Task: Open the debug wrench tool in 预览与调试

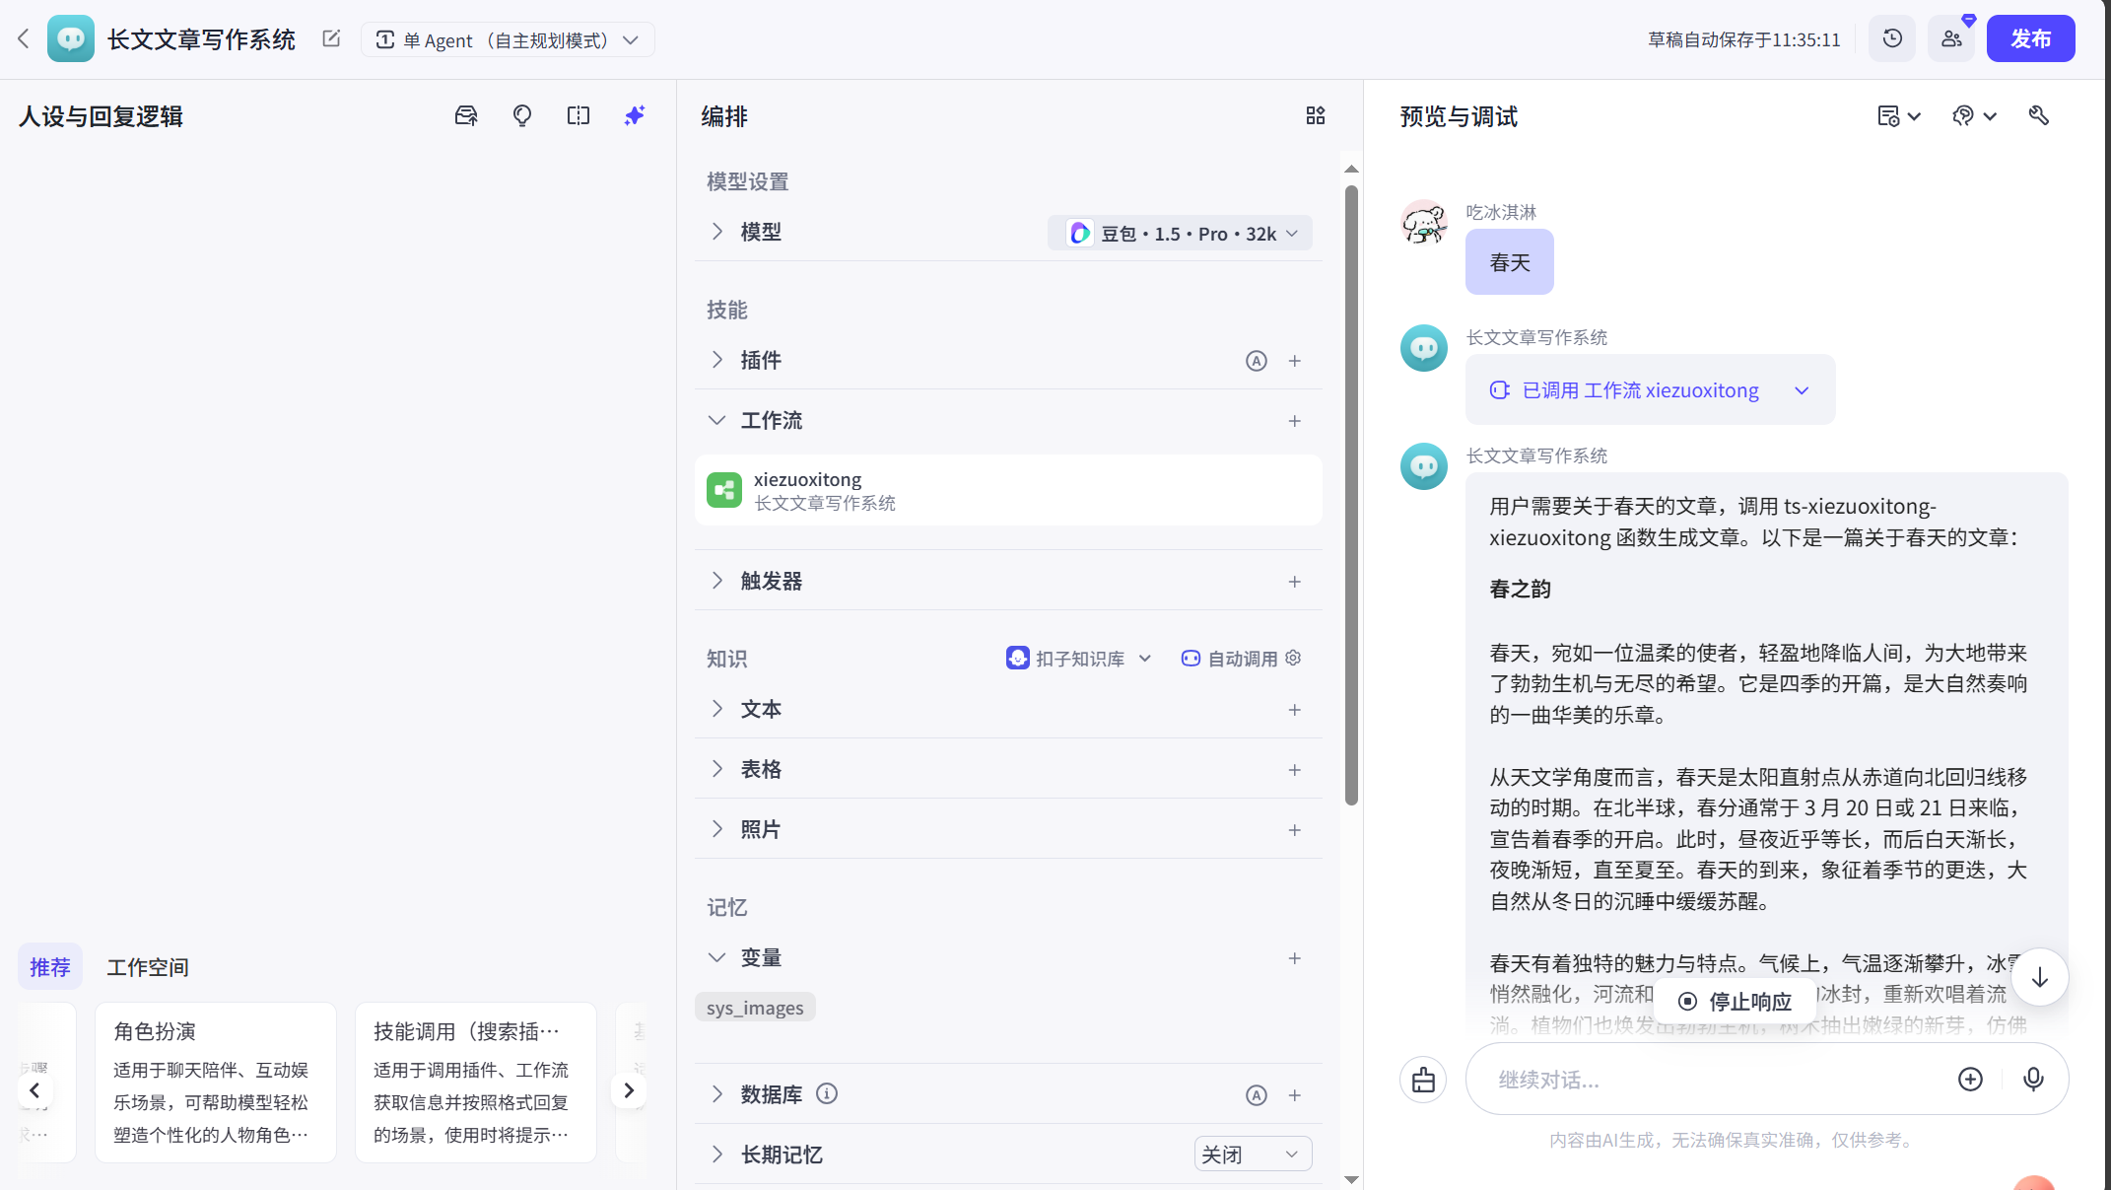Action: tap(2038, 115)
